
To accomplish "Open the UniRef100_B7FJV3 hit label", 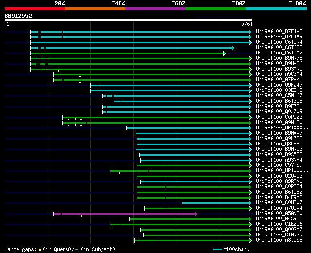I will [x=279, y=31].
